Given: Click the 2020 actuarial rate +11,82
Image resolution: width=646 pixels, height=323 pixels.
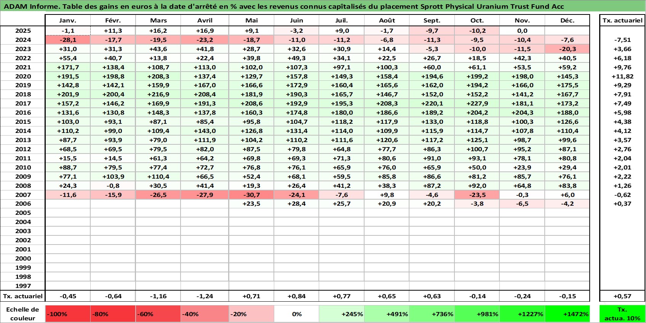Looking at the screenshot, I should pos(622,76).
